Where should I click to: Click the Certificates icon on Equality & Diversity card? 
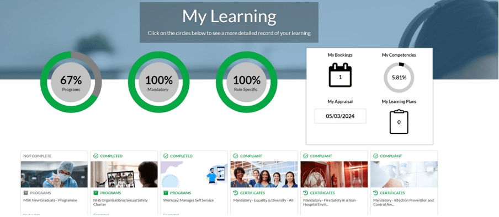click(x=236, y=193)
